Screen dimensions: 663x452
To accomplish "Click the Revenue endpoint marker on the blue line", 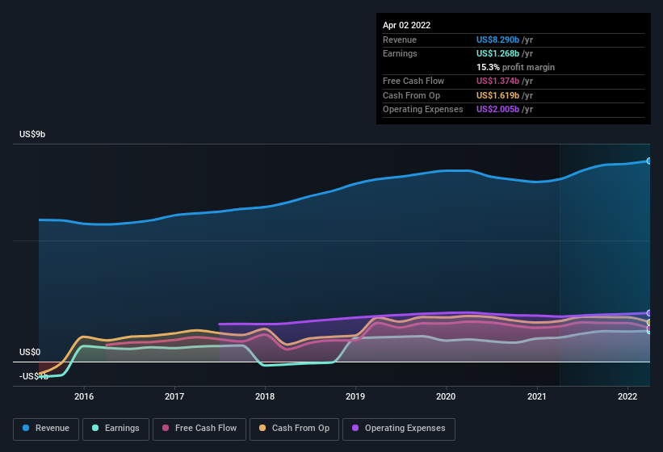I will (x=648, y=161).
